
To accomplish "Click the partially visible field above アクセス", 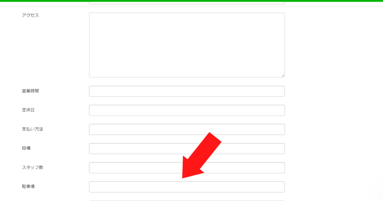I will click(187, 3).
